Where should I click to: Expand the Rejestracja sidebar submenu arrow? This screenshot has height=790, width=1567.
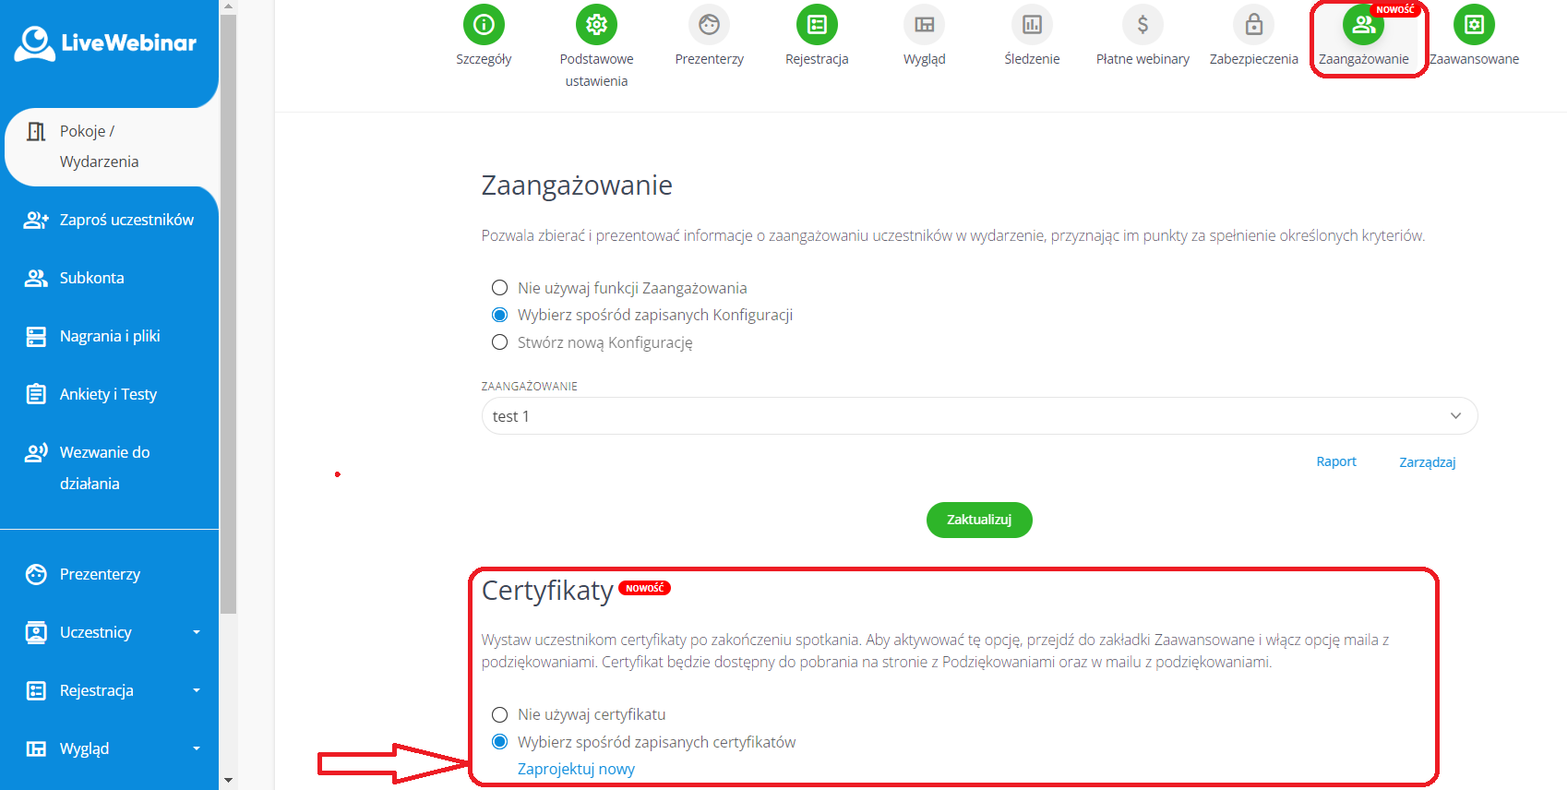point(197,690)
